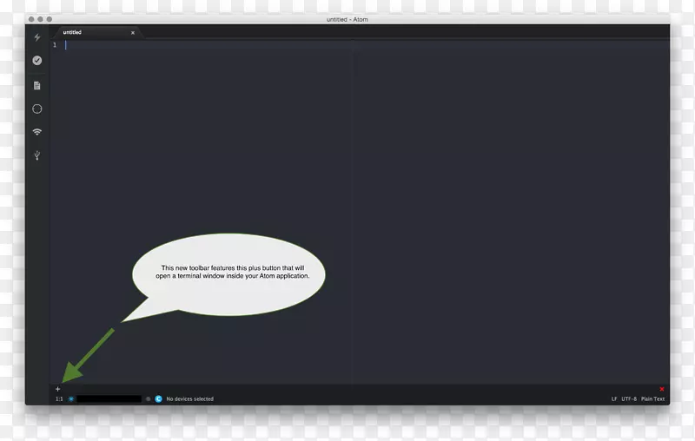
Task: Click the black input field in status bar
Action: click(x=109, y=399)
